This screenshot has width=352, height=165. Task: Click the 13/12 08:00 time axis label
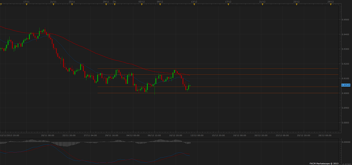click(x=197, y=135)
